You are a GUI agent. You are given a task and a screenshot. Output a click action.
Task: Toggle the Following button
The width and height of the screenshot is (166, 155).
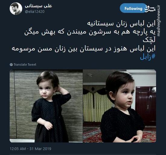[133, 8]
